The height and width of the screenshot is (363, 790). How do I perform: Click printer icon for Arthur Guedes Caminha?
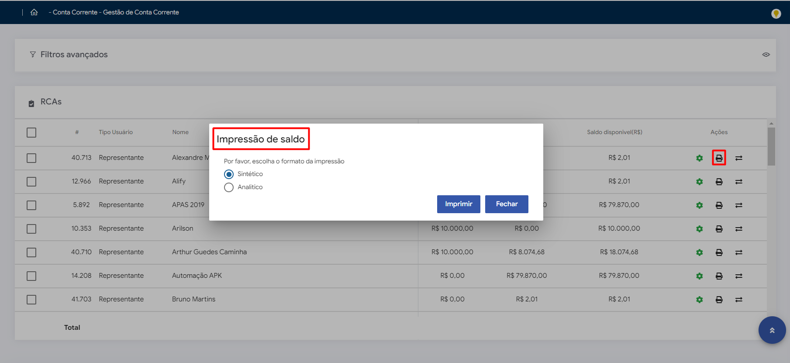pos(719,252)
